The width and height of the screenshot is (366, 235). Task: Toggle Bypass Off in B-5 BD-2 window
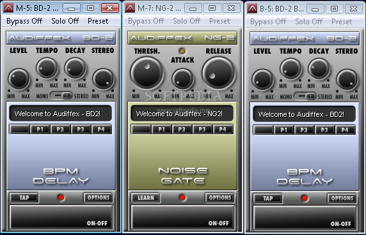click(268, 22)
